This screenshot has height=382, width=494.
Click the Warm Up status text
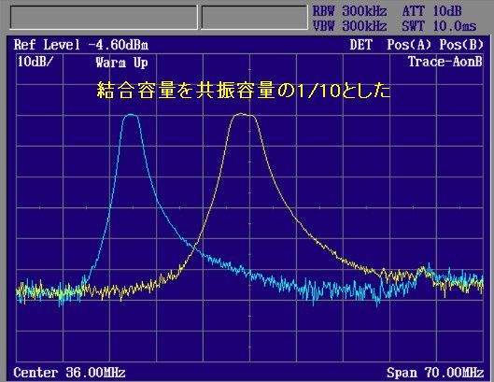tap(121, 63)
